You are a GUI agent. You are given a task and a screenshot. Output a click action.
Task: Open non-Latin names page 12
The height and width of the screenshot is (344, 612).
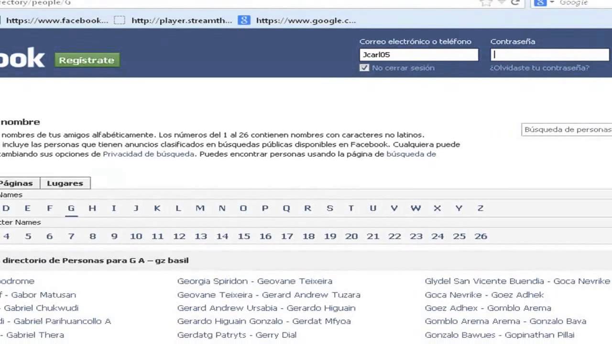coord(179,236)
